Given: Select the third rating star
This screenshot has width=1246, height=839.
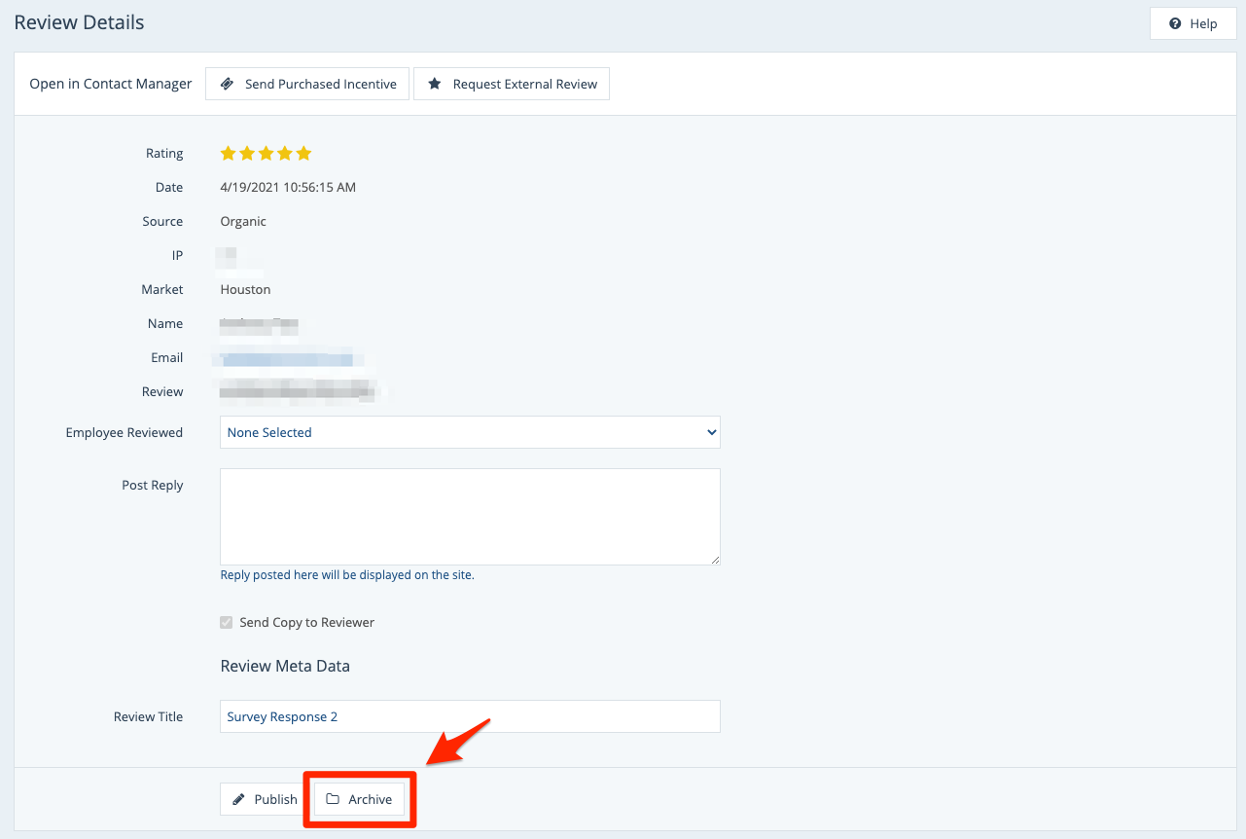Looking at the screenshot, I should (266, 154).
